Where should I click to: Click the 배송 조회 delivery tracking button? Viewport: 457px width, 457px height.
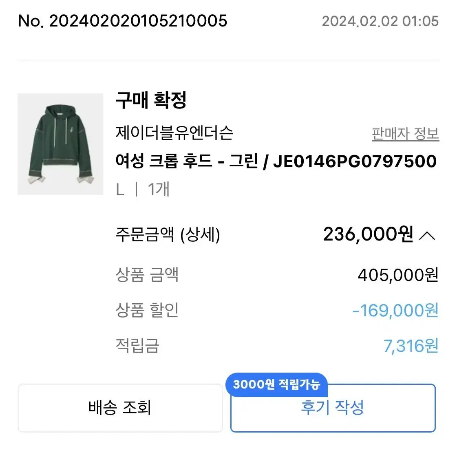[120, 407]
